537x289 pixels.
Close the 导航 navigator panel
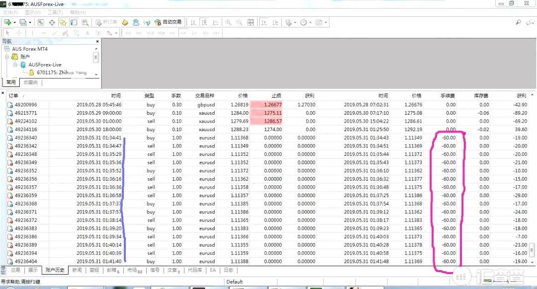pyautogui.click(x=96, y=42)
